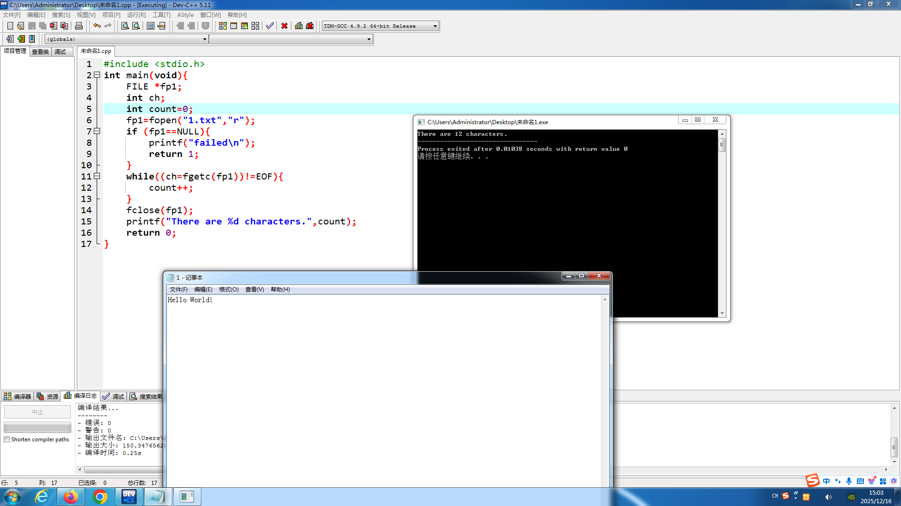
Task: Click the Find magnifier toolbar icon
Action: [125, 26]
